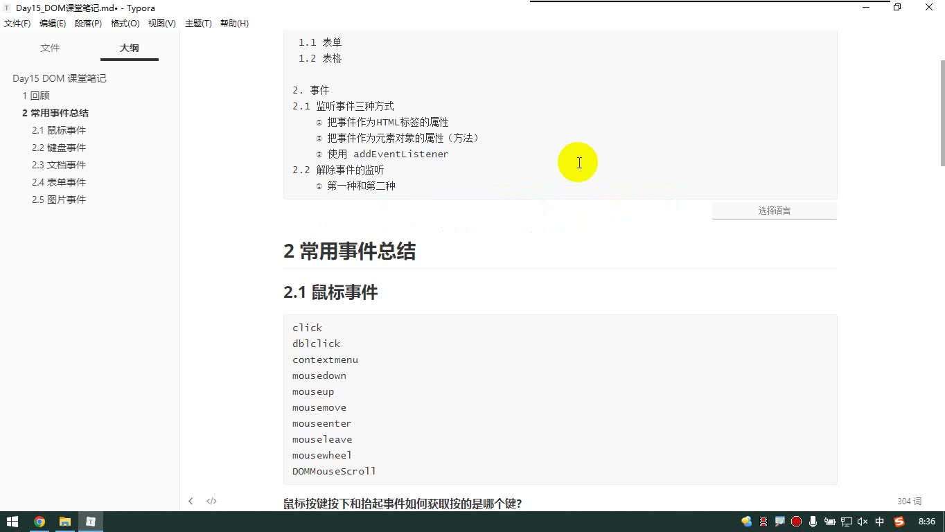Launch Chrome from the taskbar

point(39,522)
